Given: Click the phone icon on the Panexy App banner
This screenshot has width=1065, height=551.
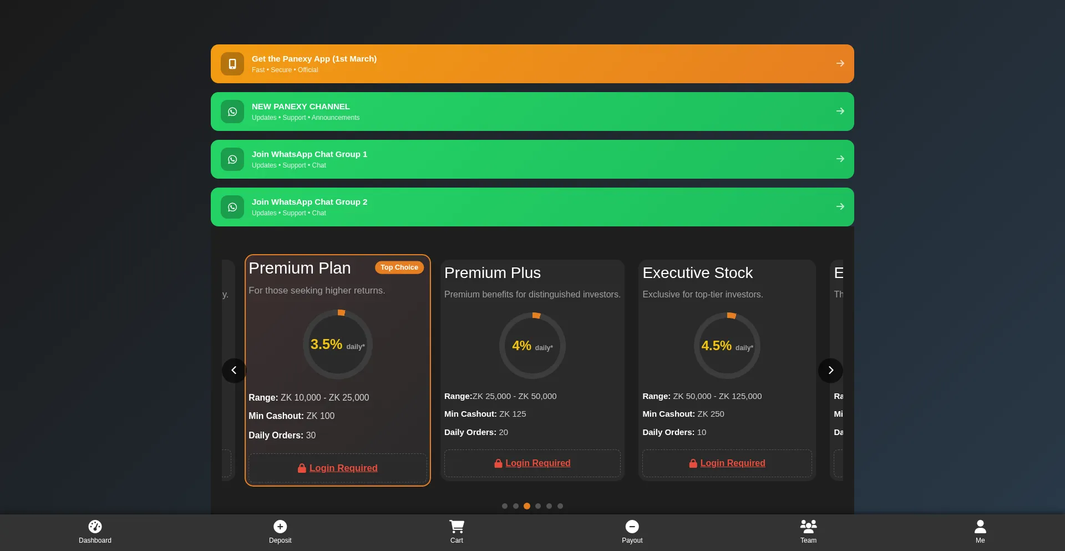Looking at the screenshot, I should 232,64.
